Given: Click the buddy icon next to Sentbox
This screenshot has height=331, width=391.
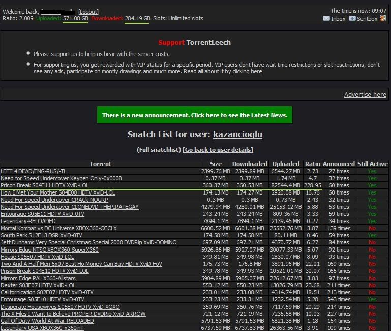Looking at the screenshot, I should pos(383,19).
